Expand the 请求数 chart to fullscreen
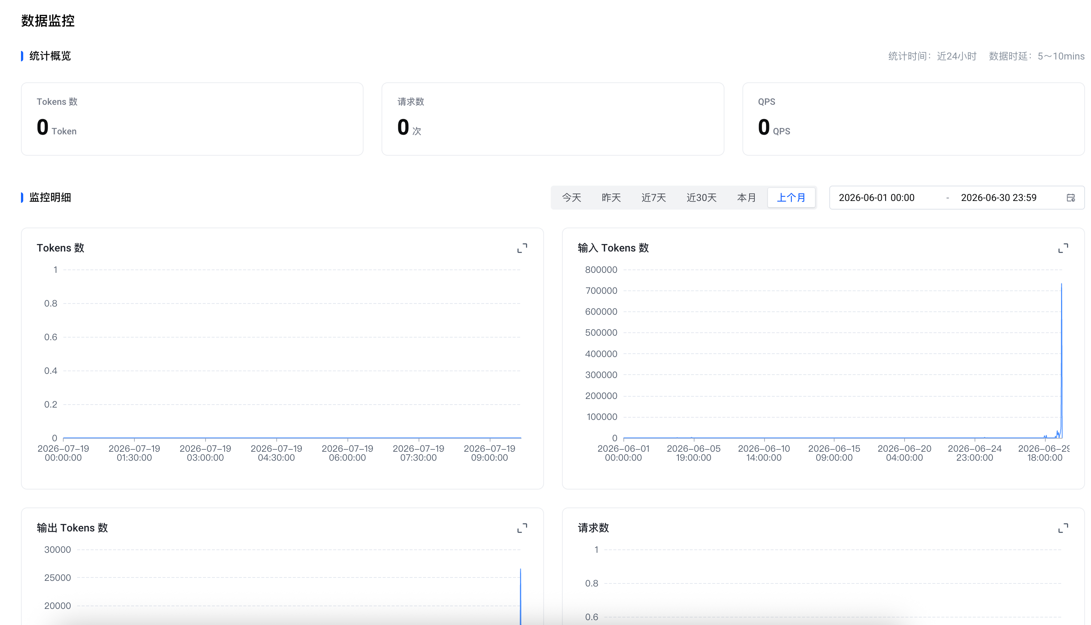The image size is (1091, 625). 1063,528
